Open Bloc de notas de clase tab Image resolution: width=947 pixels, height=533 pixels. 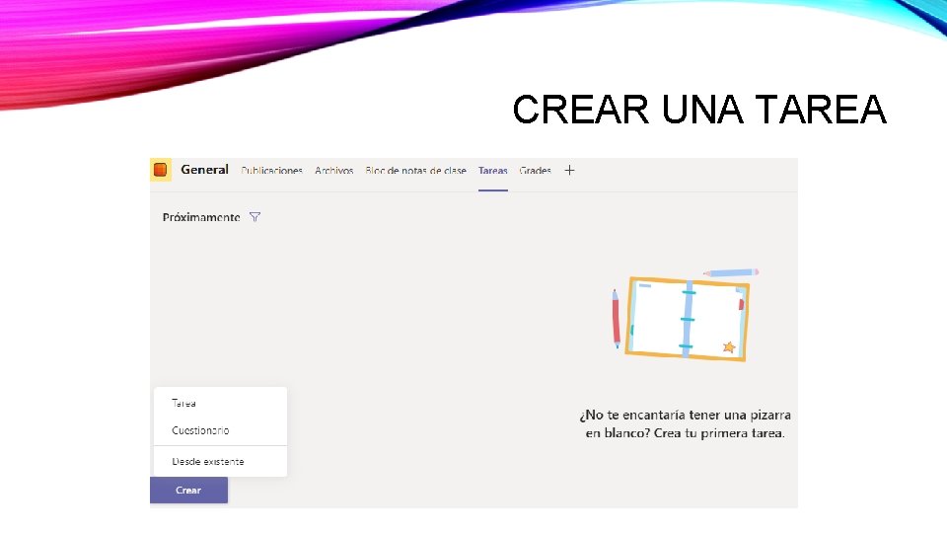tap(415, 171)
